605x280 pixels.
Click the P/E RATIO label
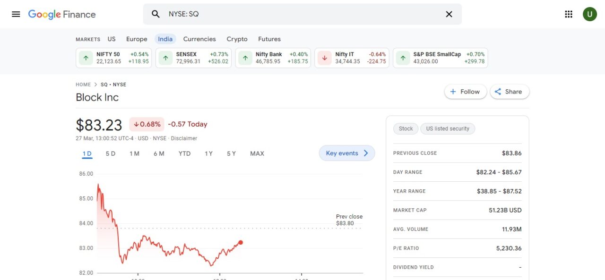[406, 248]
